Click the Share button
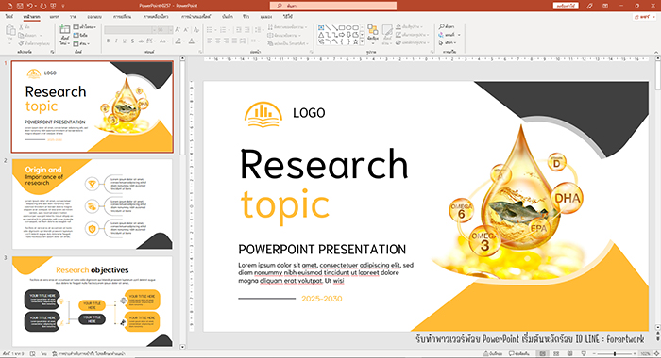Viewport: 661px width, 358px height. [644, 17]
